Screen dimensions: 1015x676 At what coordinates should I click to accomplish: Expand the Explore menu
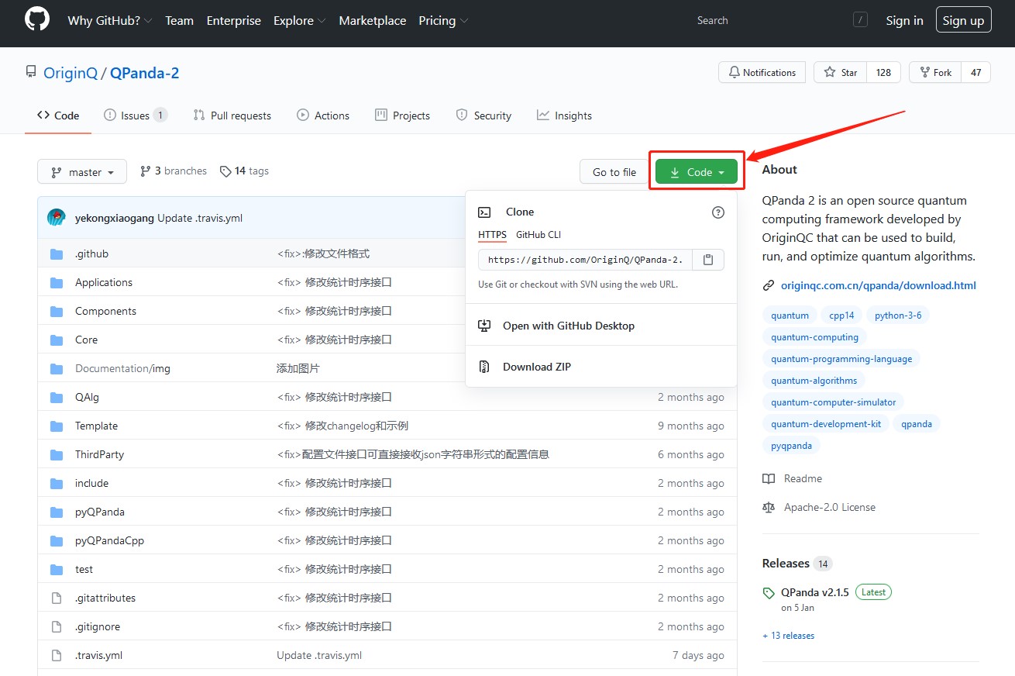pos(300,21)
